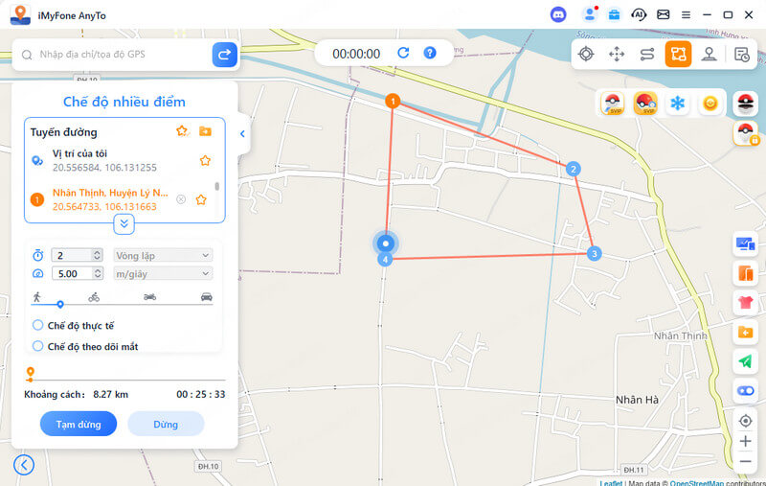Click the green paper plane icon

pyautogui.click(x=745, y=361)
